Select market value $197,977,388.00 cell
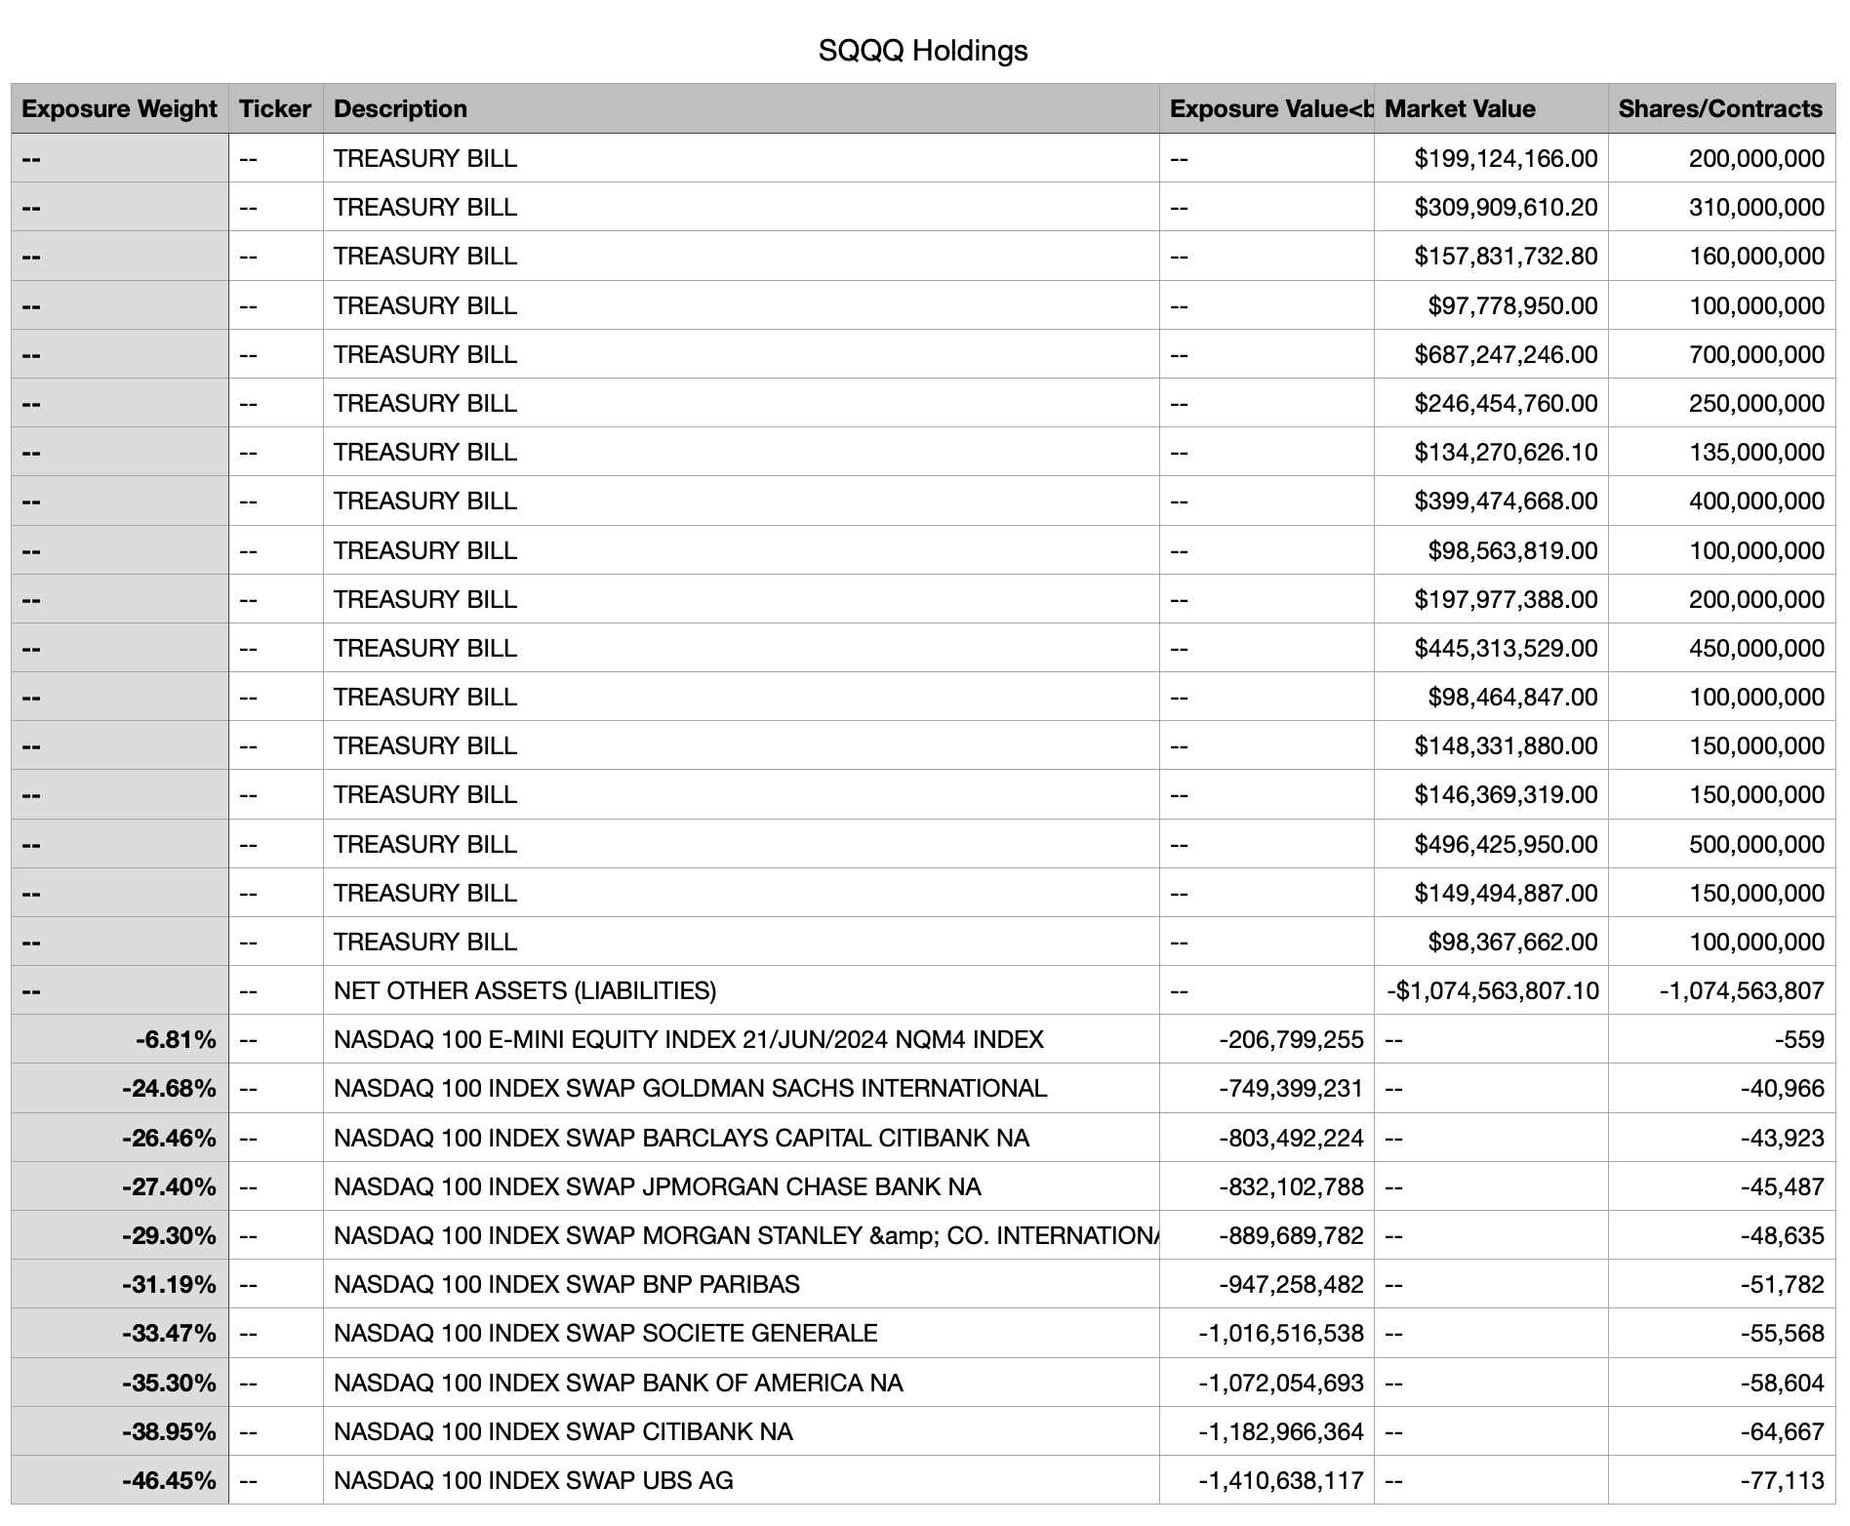This screenshot has width=1850, height=1526. (x=1491, y=599)
